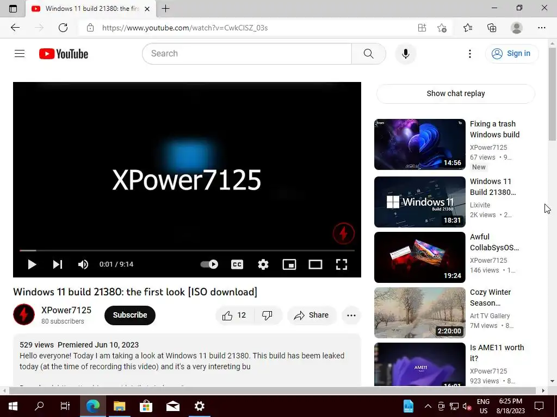Screen dimensions: 557x417
Task: Seek using the video progress bar
Action: [x=187, y=250]
